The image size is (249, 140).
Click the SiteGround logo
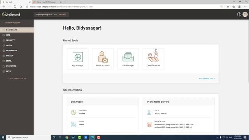click(x=11, y=14)
